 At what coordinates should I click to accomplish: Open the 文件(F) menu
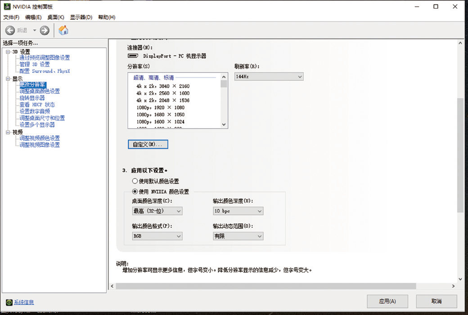11,17
